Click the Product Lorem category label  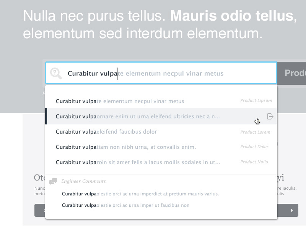[x=255, y=132]
